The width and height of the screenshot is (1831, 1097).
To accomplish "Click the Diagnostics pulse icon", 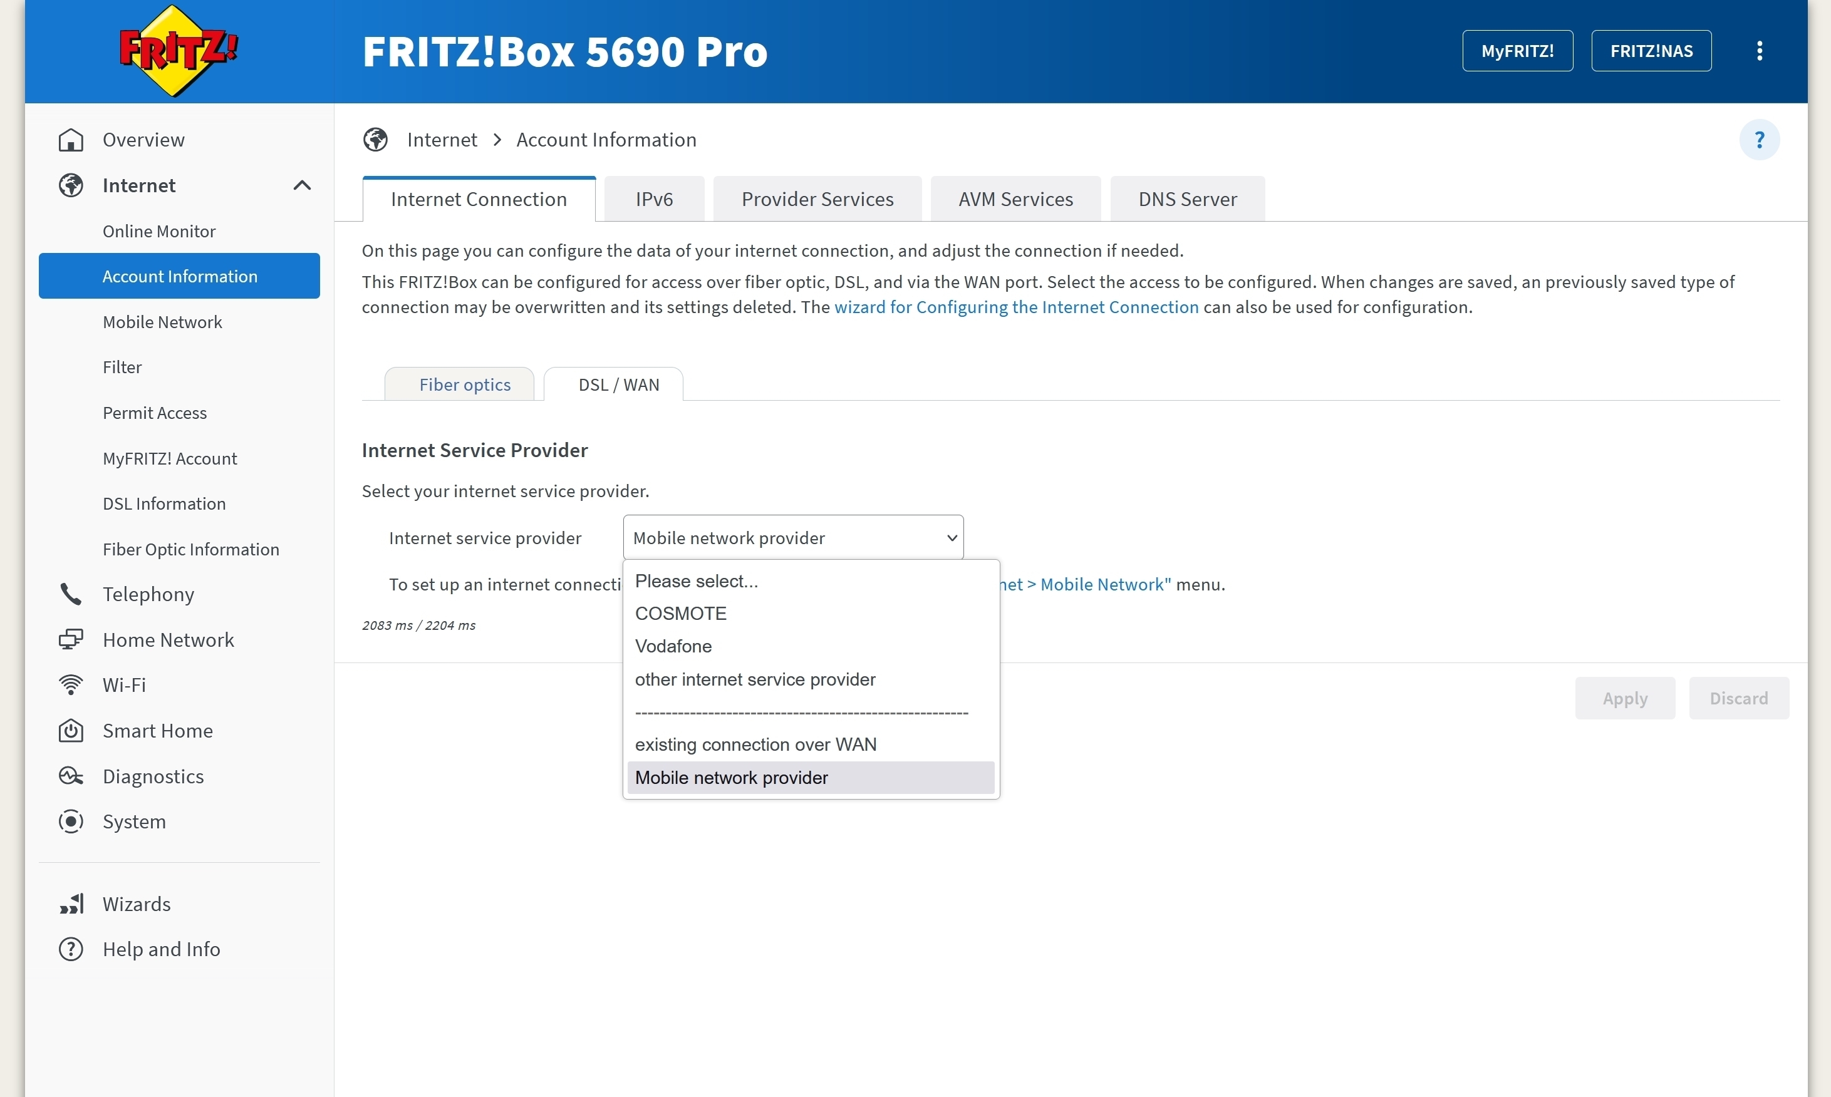I will [71, 776].
